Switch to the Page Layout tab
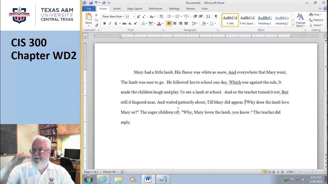The width and height of the screenshot is (328, 184). tap(135, 9)
